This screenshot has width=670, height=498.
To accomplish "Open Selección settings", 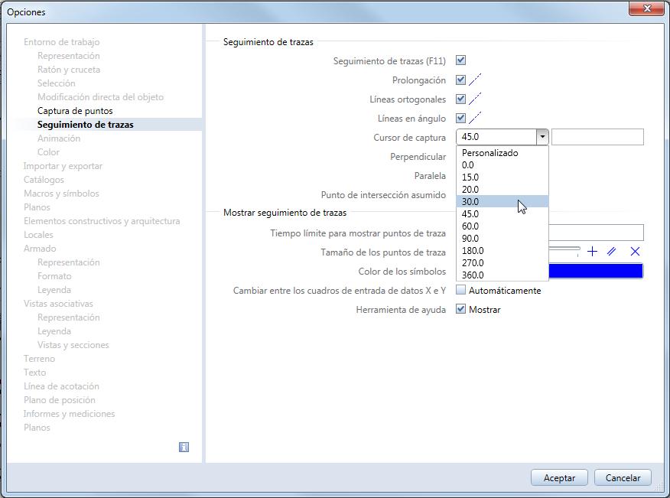I will pos(56,83).
